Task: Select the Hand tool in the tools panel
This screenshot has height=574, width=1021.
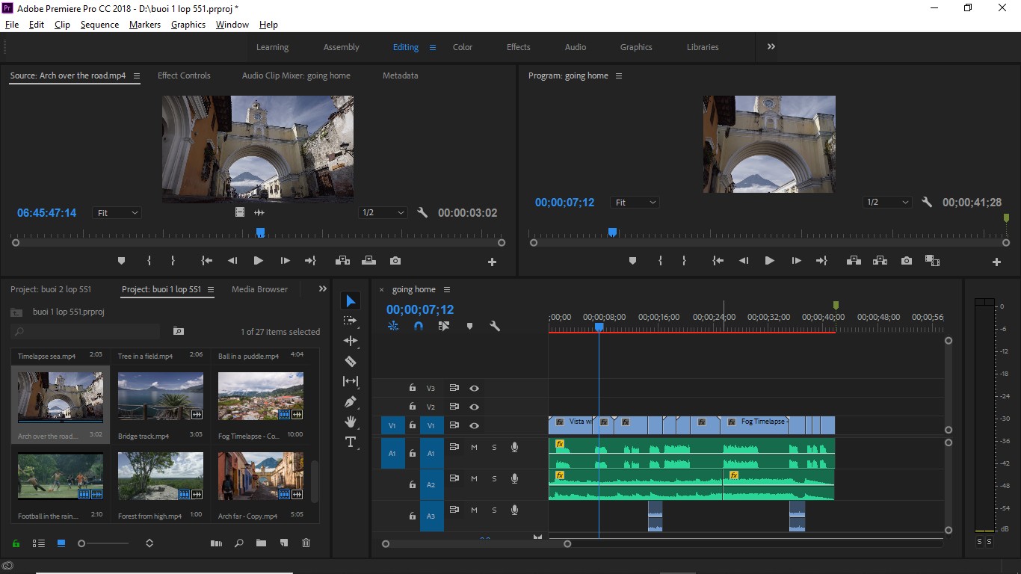Action: click(351, 422)
